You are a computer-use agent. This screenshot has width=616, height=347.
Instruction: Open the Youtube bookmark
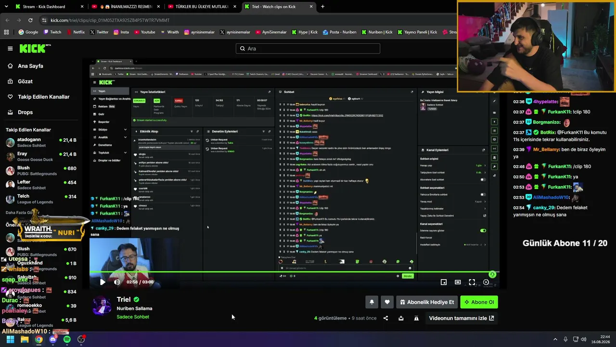(x=144, y=32)
